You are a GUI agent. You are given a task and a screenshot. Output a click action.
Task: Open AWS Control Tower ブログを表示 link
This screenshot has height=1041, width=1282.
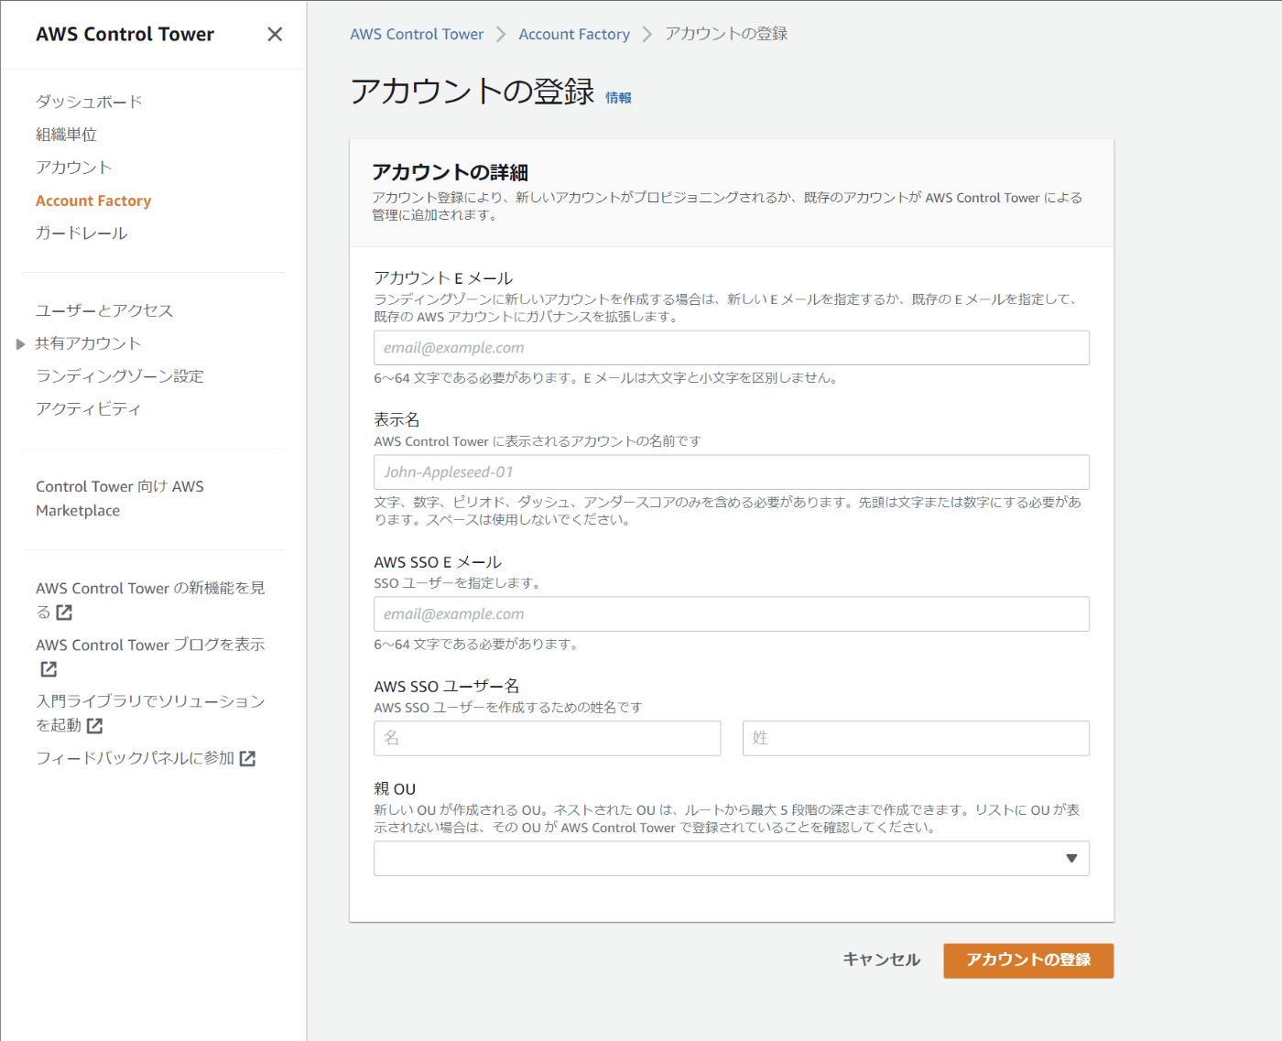pyautogui.click(x=150, y=645)
